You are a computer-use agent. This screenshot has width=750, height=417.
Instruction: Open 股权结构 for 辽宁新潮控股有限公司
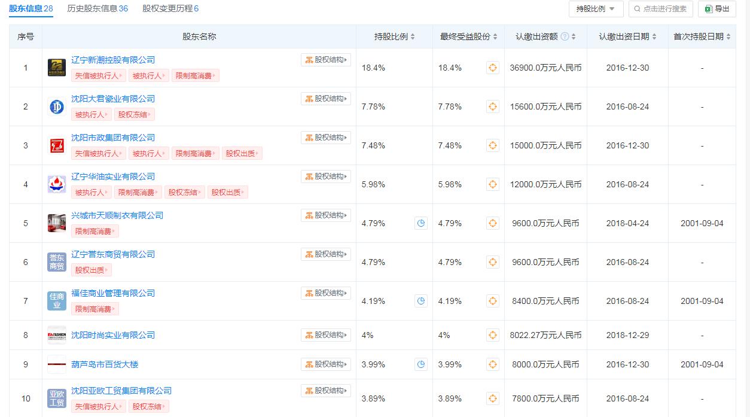[325, 59]
